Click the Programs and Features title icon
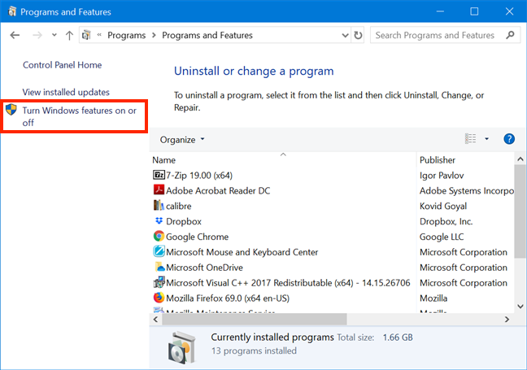Image resolution: width=527 pixels, height=370 pixels. pos(12,11)
